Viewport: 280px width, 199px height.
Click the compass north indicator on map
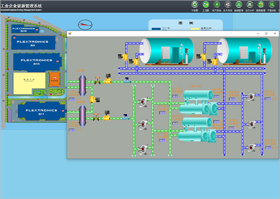pyautogui.click(x=85, y=24)
